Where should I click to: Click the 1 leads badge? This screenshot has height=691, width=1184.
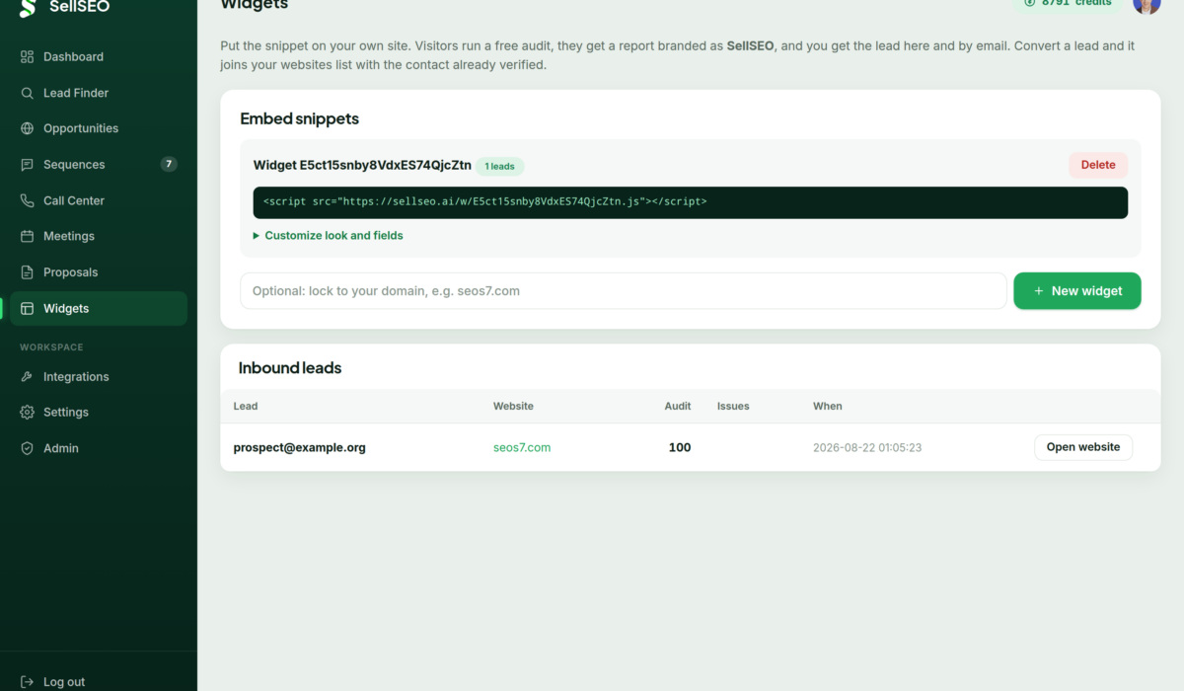(x=500, y=166)
